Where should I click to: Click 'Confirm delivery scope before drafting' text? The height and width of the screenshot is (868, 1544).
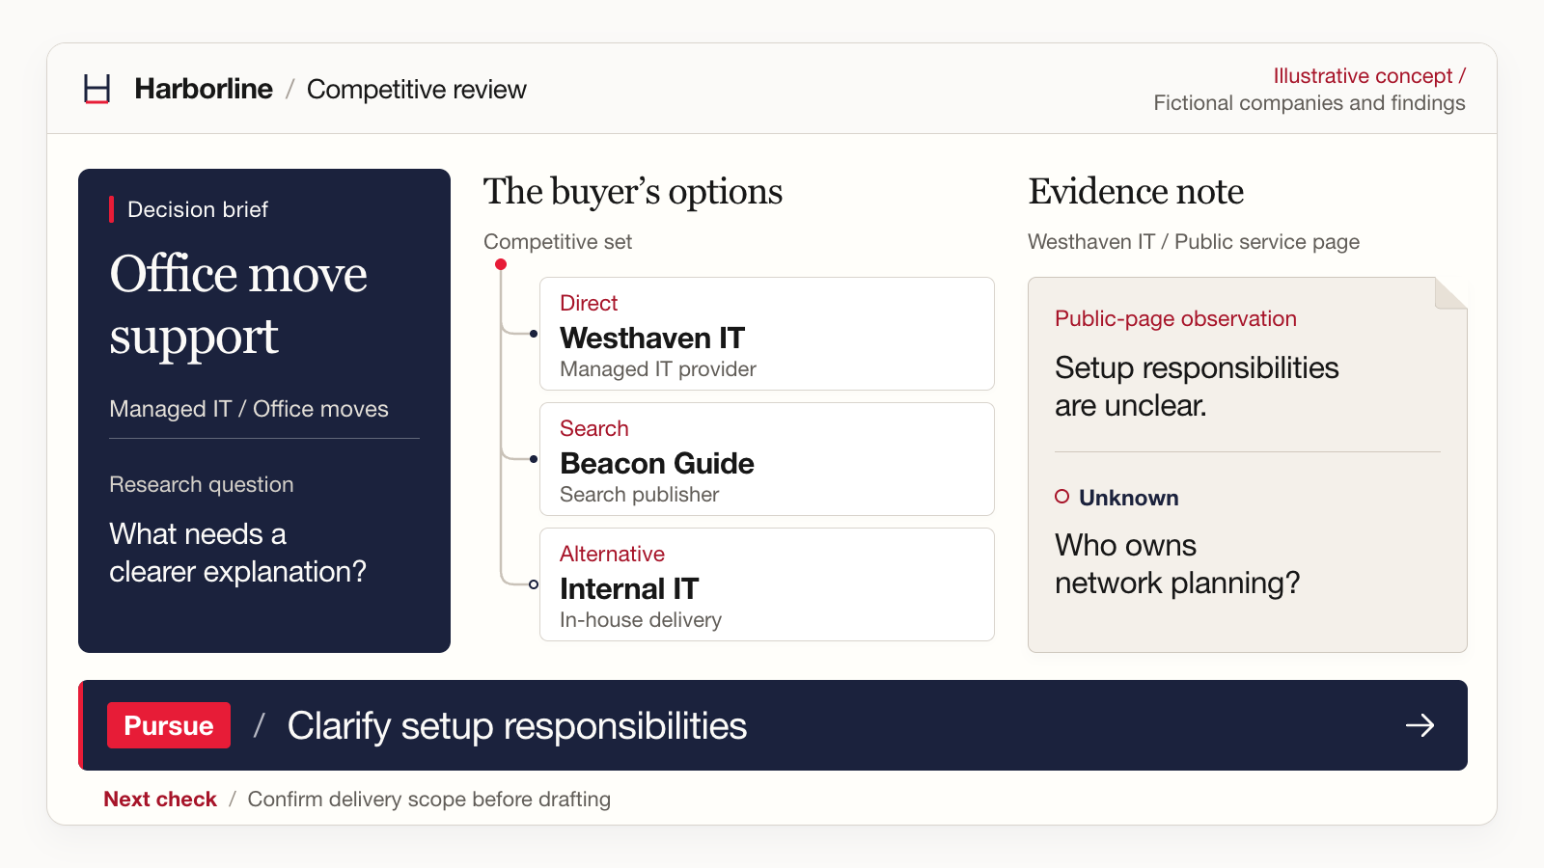pos(429,800)
